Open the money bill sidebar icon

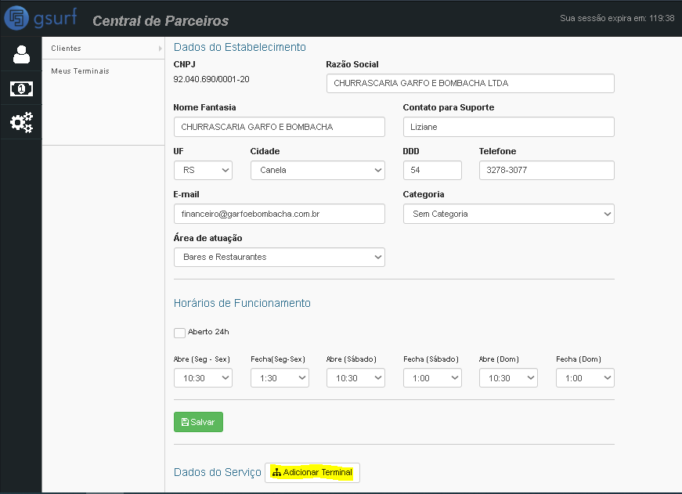click(21, 88)
